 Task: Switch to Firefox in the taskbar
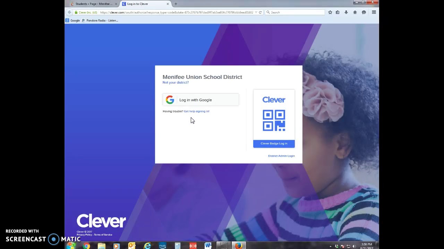point(239,246)
